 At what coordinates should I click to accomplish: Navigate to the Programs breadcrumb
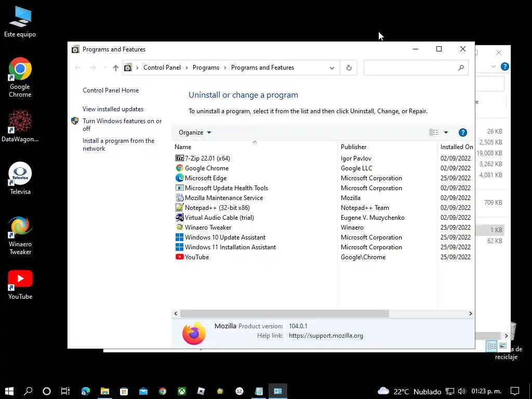pos(206,68)
